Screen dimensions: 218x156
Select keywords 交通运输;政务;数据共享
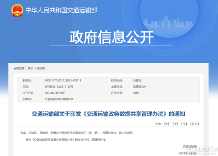59,99
